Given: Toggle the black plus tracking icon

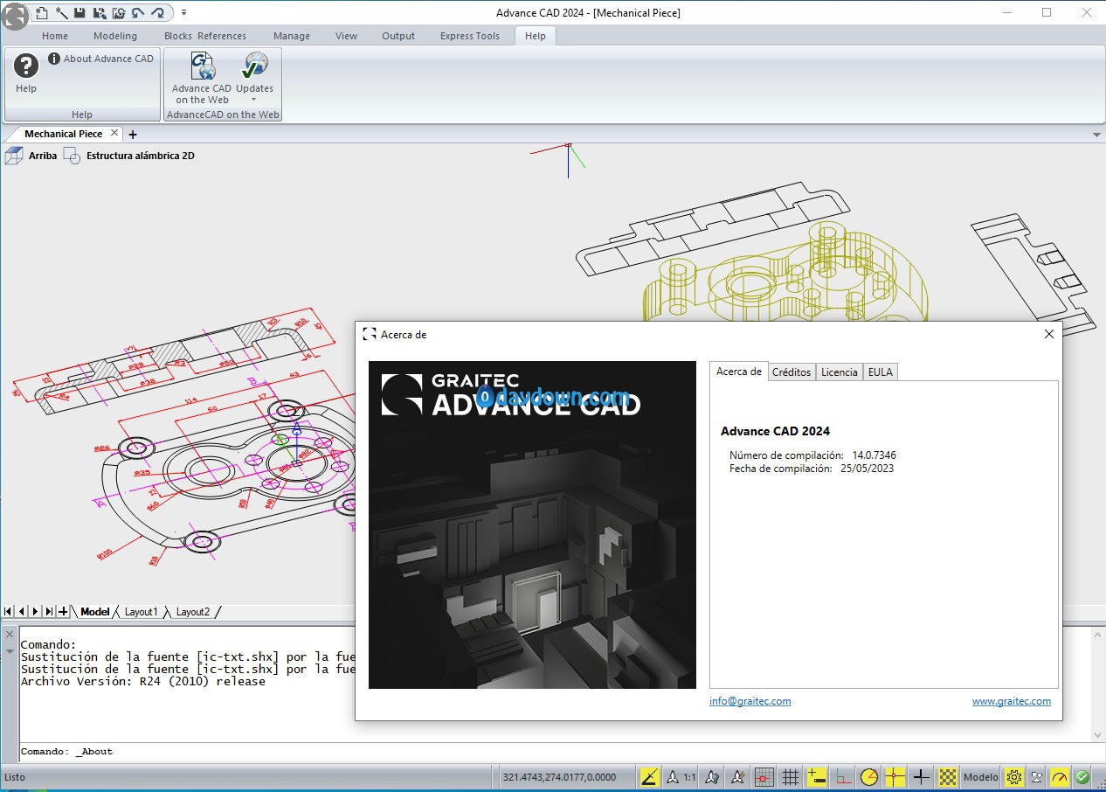Looking at the screenshot, I should 922,776.
